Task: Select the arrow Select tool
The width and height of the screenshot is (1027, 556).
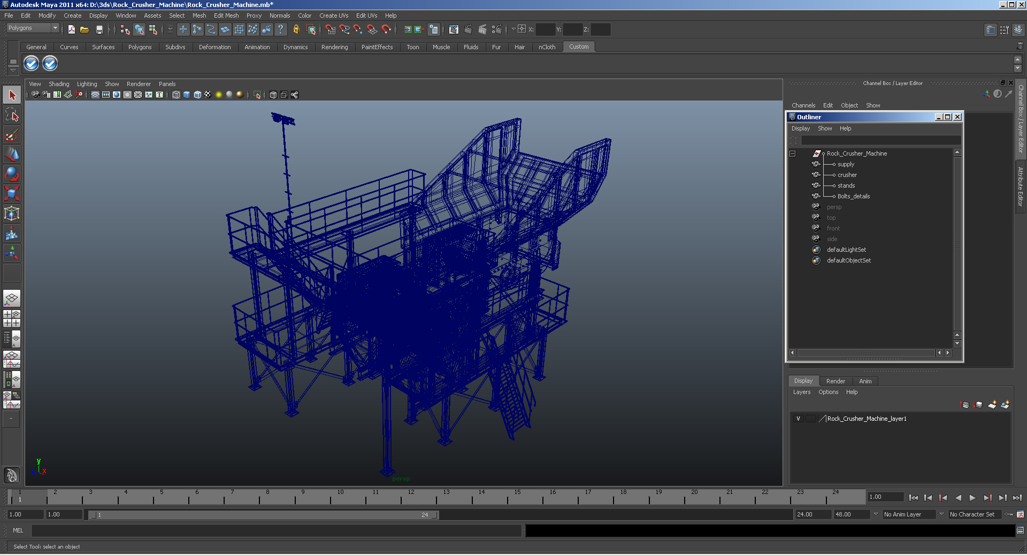Action: click(x=12, y=95)
